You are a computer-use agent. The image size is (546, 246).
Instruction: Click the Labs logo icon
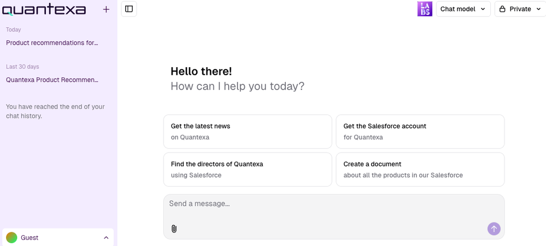point(425,9)
